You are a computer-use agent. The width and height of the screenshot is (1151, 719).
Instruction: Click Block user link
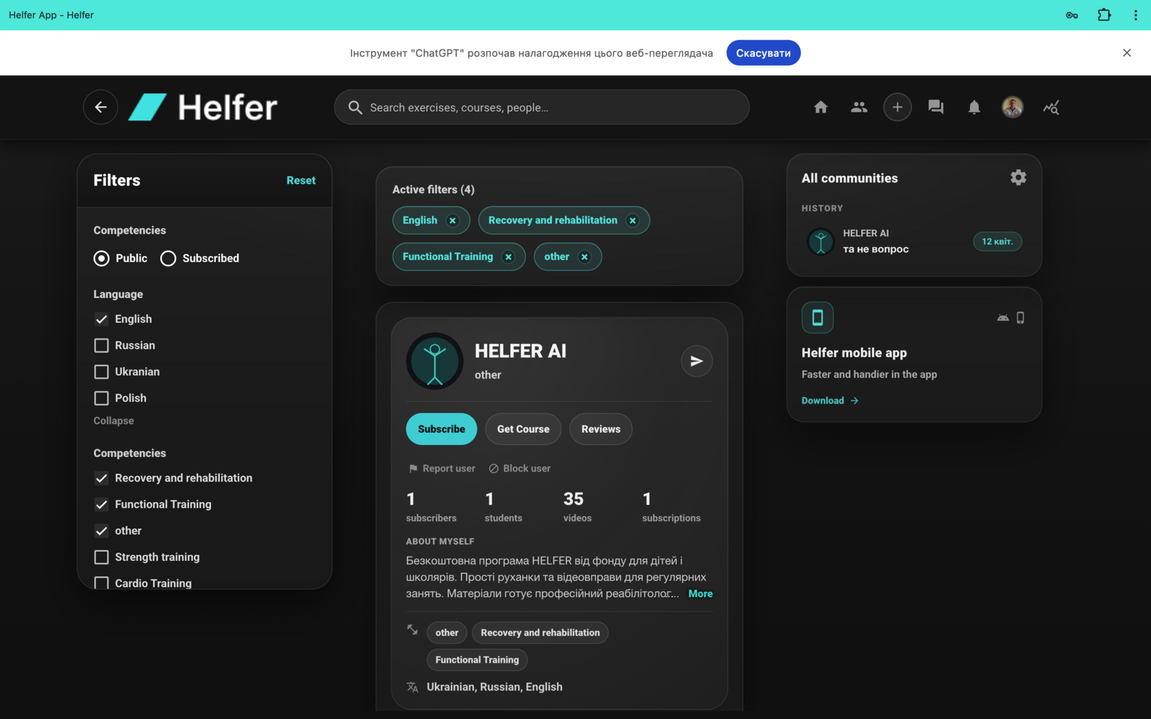[519, 468]
